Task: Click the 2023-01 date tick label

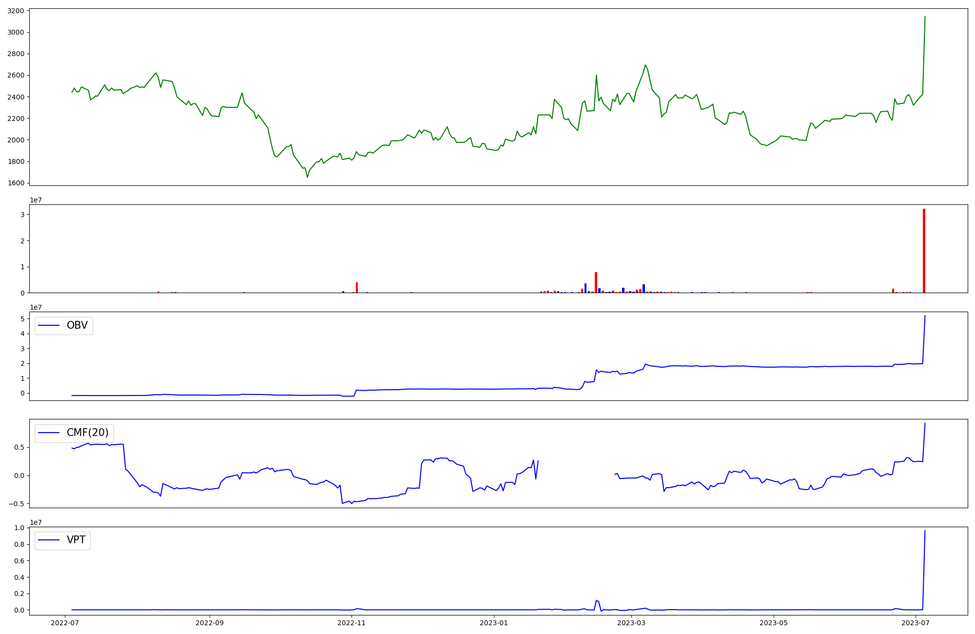Action: click(494, 623)
